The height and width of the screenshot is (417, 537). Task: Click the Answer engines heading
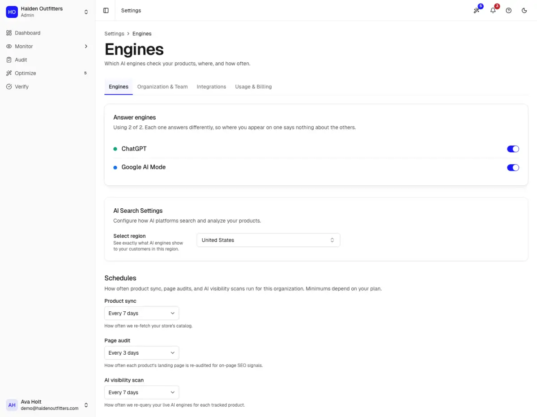(135, 117)
